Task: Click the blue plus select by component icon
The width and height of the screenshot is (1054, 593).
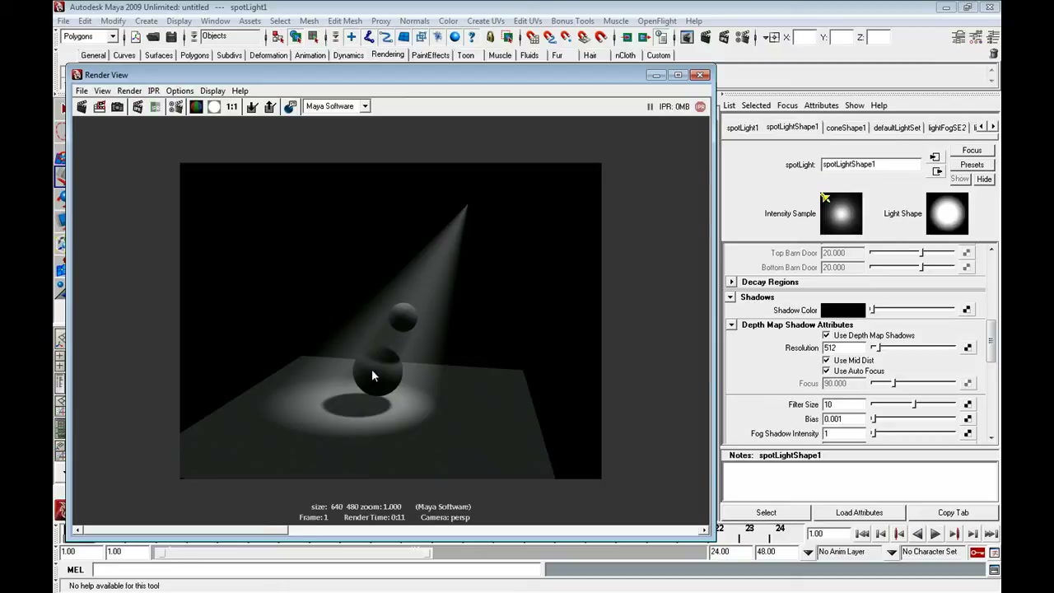Action: 351,37
